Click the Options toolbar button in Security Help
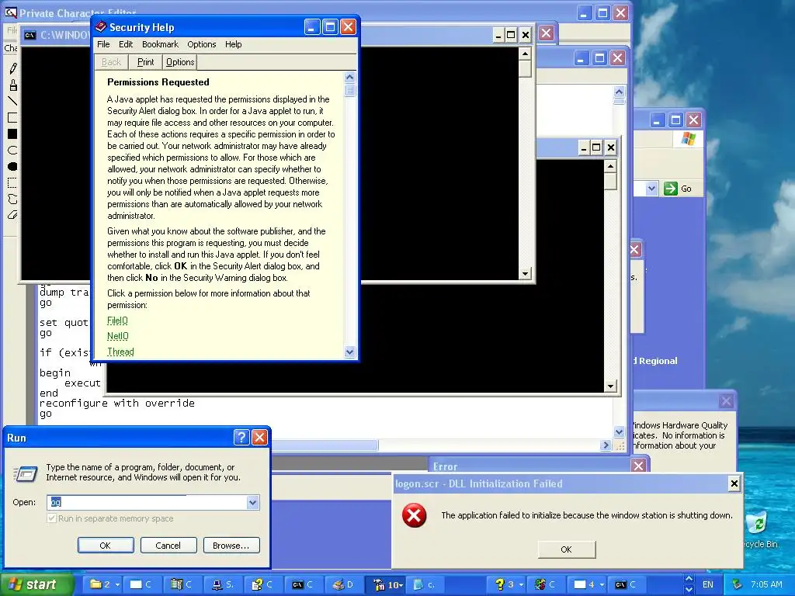 [180, 62]
